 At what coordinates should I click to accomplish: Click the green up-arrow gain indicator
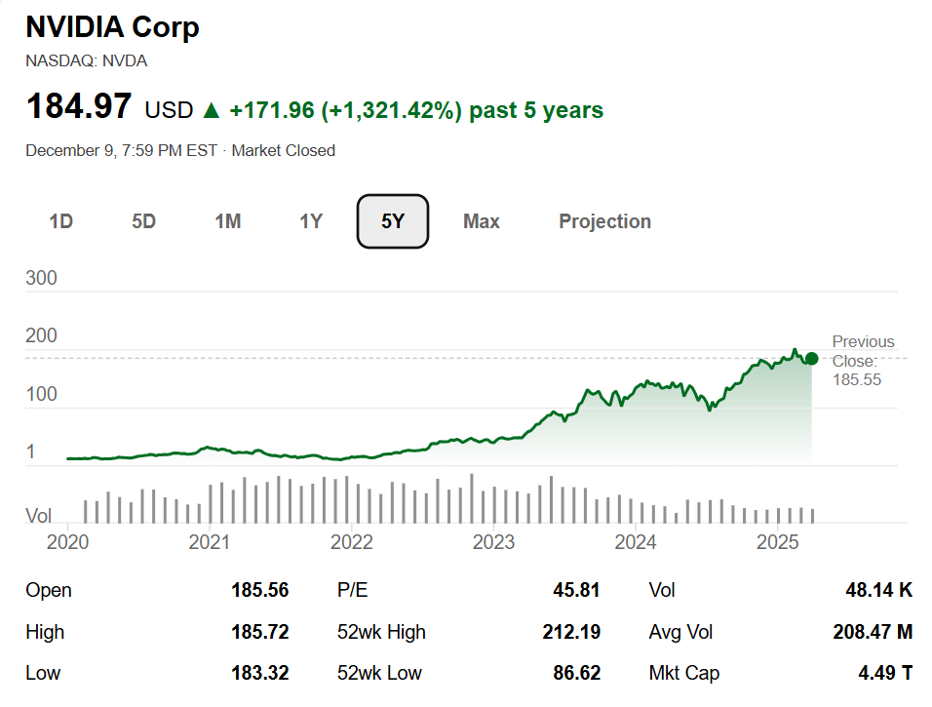[x=211, y=110]
